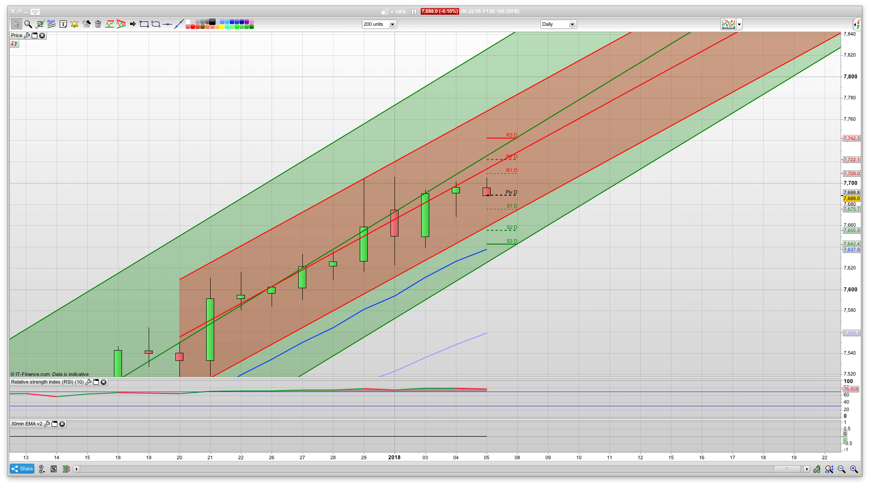Detach the RSI indicator panel

(x=96, y=382)
